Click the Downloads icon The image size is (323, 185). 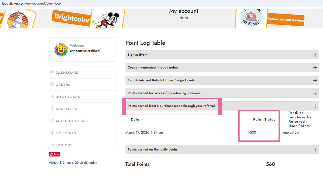tap(52, 97)
